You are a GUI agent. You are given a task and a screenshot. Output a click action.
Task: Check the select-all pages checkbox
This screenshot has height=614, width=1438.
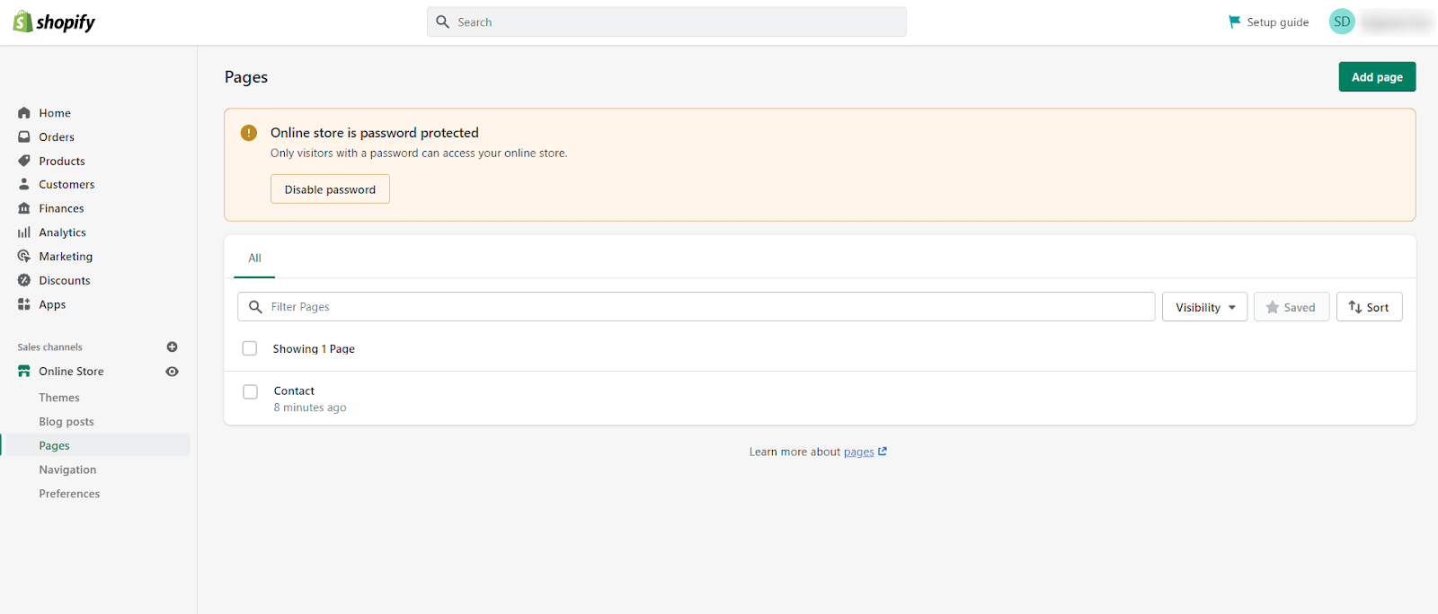tap(250, 348)
